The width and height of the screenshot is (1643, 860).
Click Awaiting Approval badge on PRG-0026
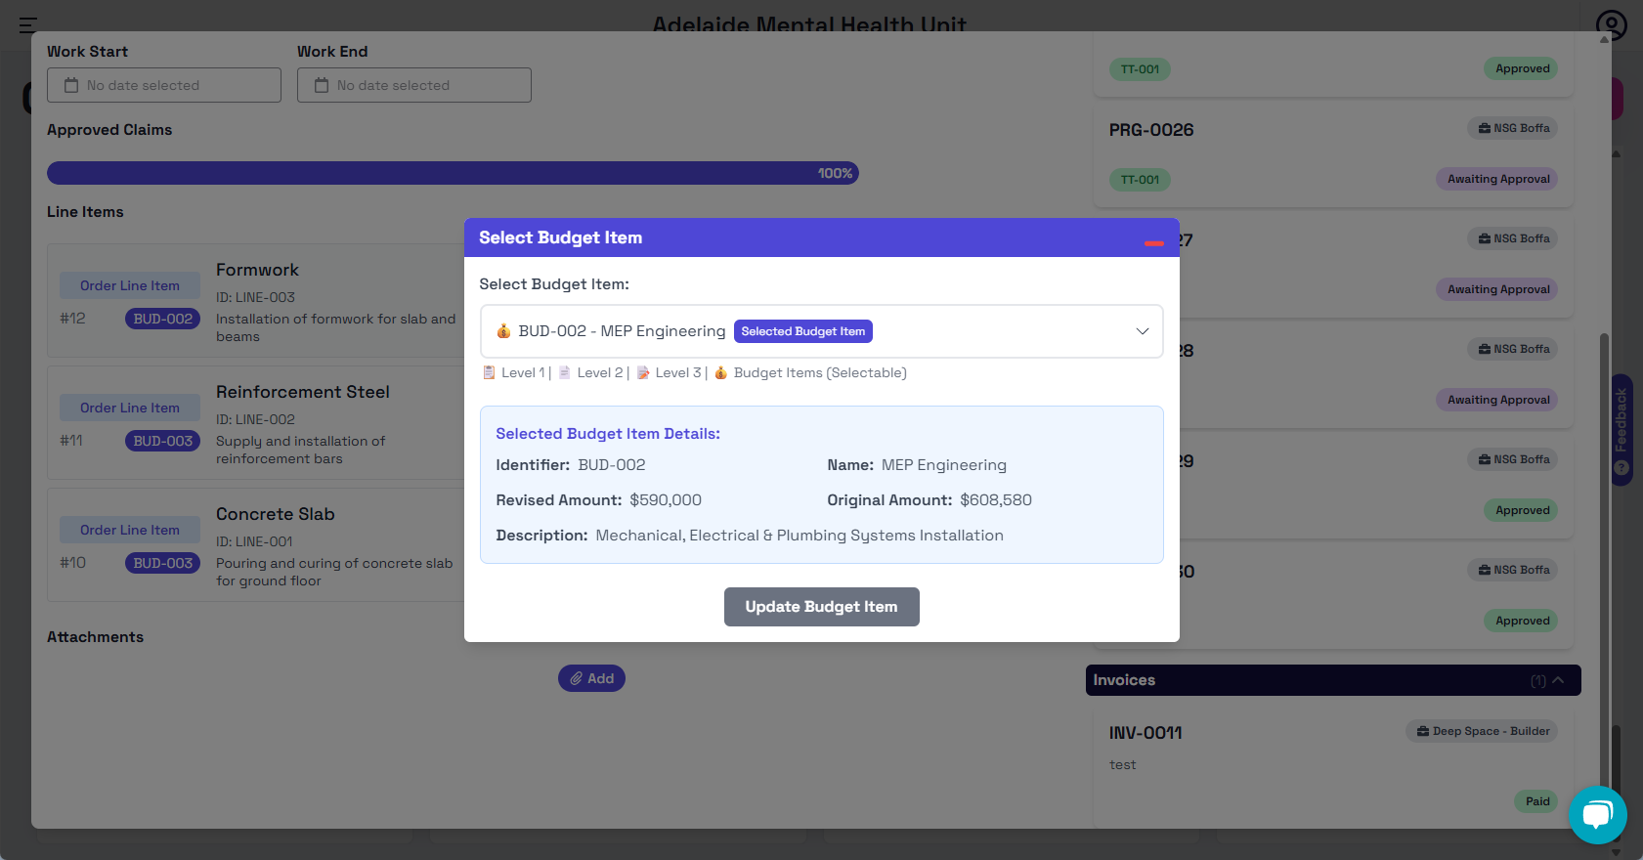coord(1497,179)
